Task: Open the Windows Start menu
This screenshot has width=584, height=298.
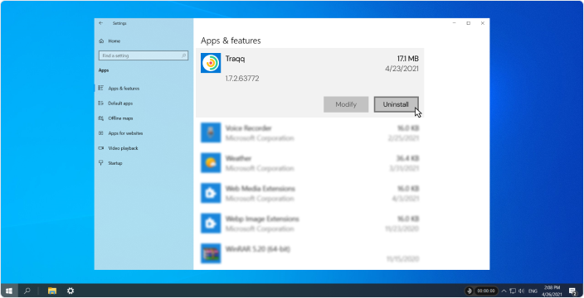Action: click(9, 291)
